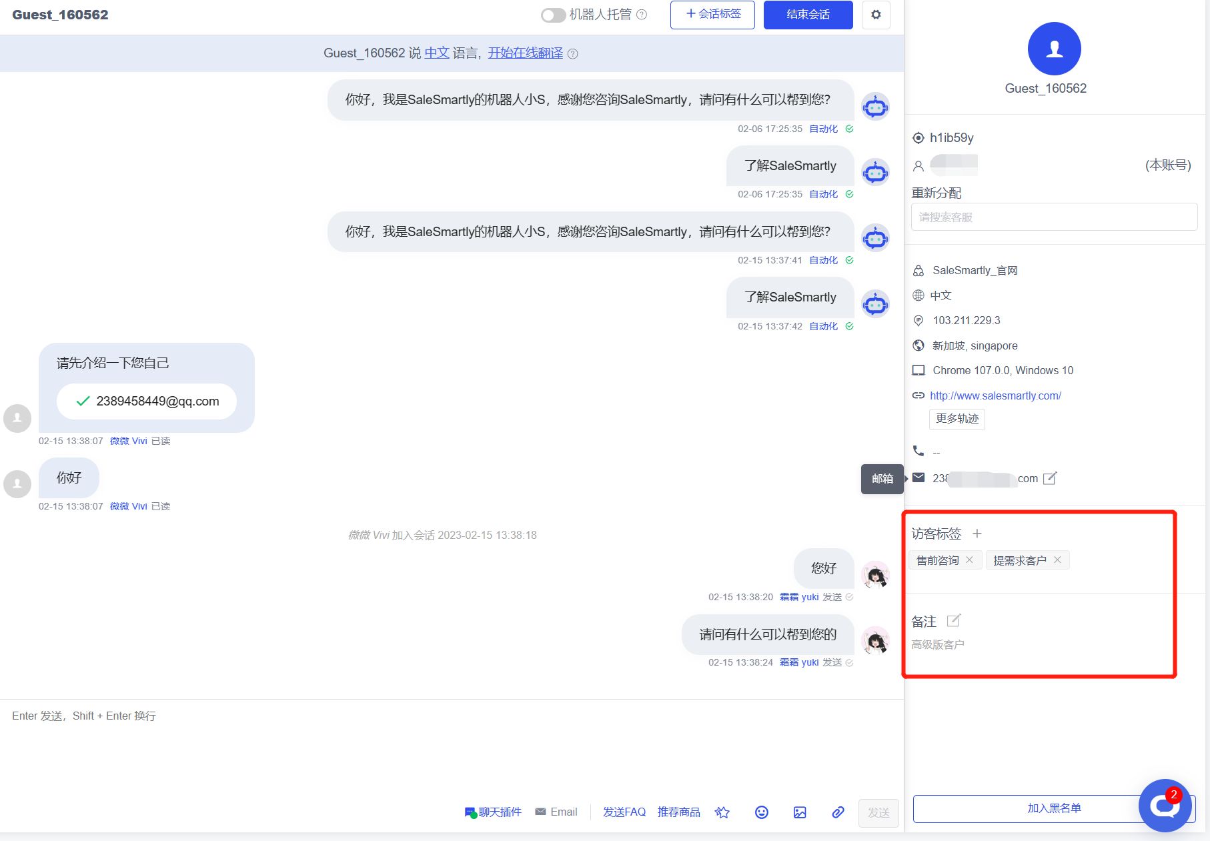
Task: Click the 新加坡, singapore location text
Action: (x=975, y=345)
